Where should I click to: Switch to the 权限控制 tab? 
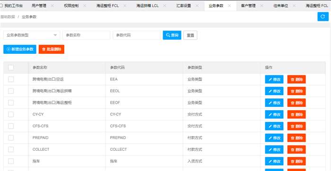tap(71, 6)
